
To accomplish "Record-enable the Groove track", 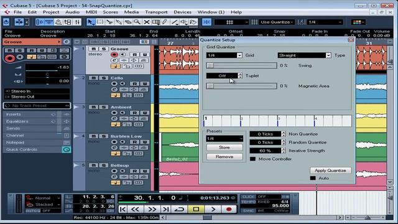I will [x=114, y=54].
